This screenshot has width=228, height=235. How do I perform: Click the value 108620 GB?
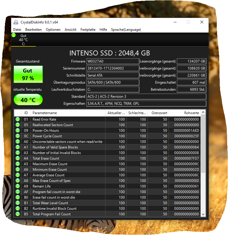point(192,68)
